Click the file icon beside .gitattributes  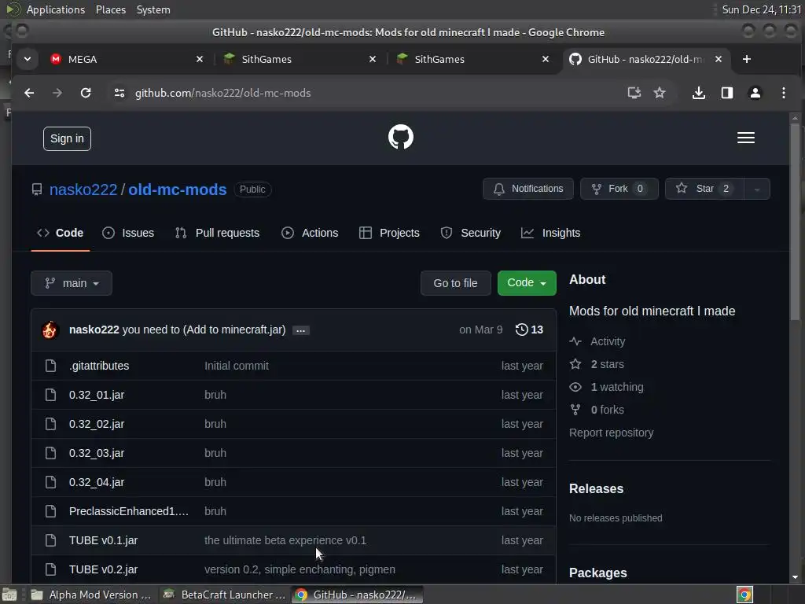(x=50, y=366)
